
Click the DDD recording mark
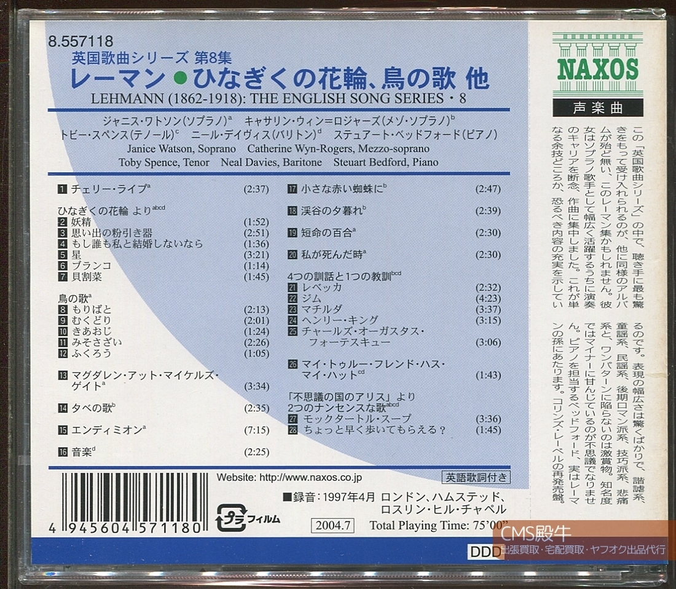tap(485, 552)
